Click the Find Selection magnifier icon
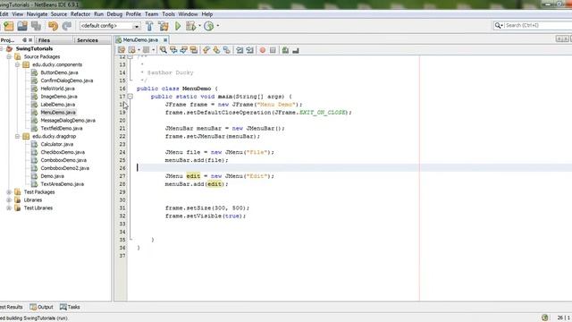Viewport: 572px width, 322px height. 163,50
